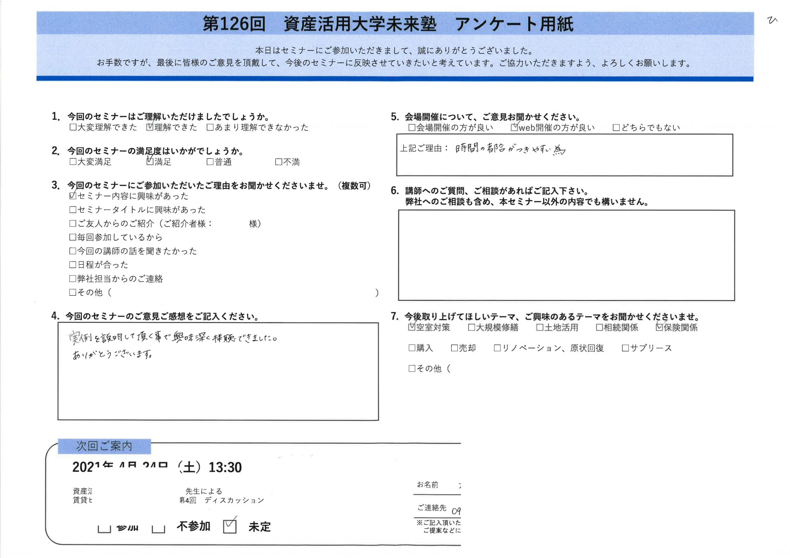This screenshot has height=558, width=790.
Task: Check the 日程が合った checkbox
Action: (x=73, y=265)
